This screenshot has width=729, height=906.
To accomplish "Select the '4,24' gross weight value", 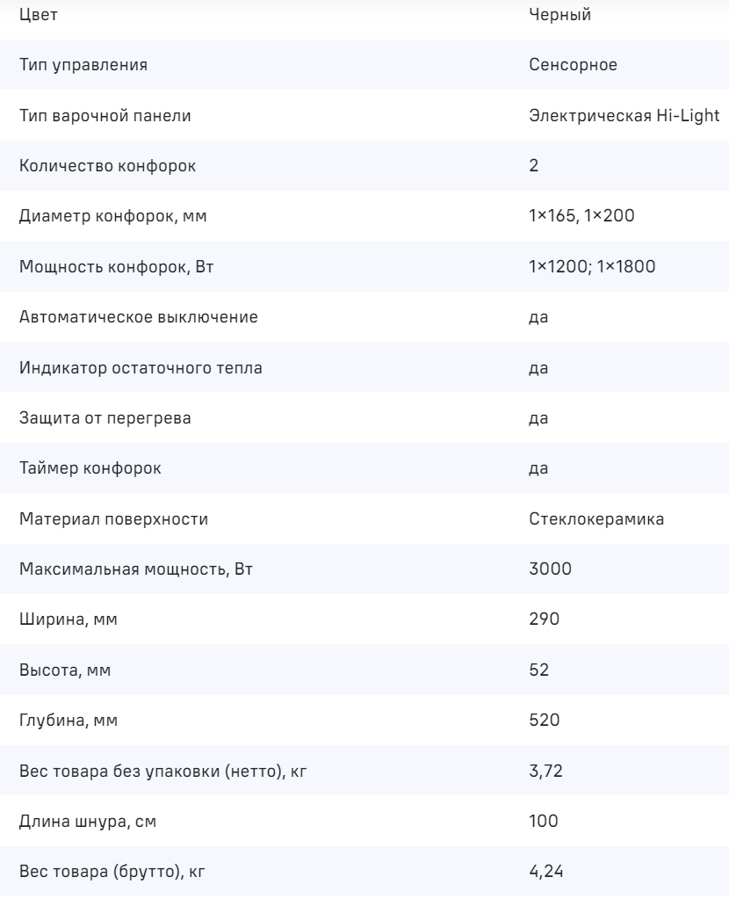I will [x=546, y=873].
